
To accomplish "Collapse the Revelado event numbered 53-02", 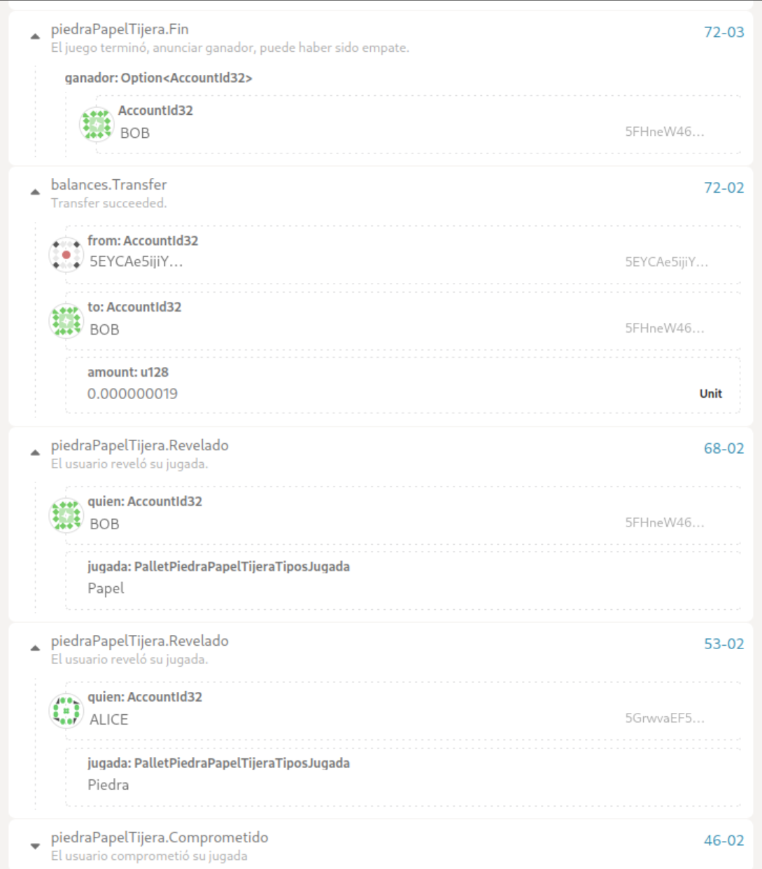I will [35, 648].
